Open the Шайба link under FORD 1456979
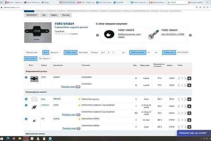211x141 pixels. 129,36
